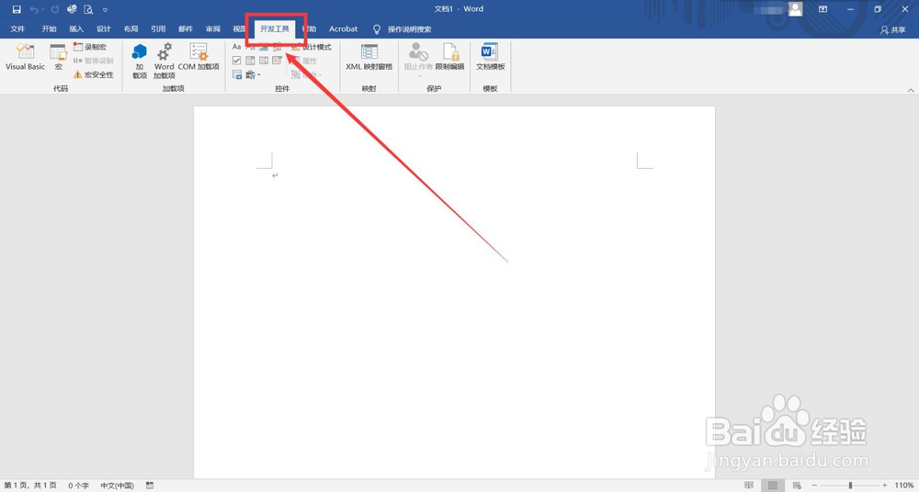Switch to Read Mode view
Viewport: 919px width, 492px height.
pyautogui.click(x=748, y=486)
